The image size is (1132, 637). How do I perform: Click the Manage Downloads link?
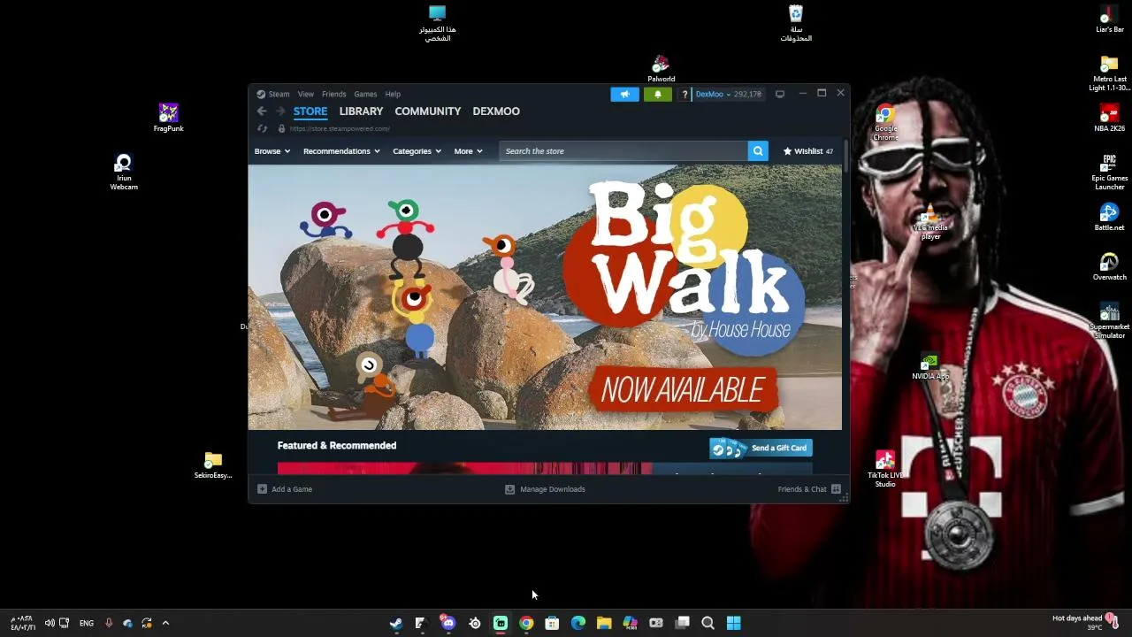tap(553, 489)
